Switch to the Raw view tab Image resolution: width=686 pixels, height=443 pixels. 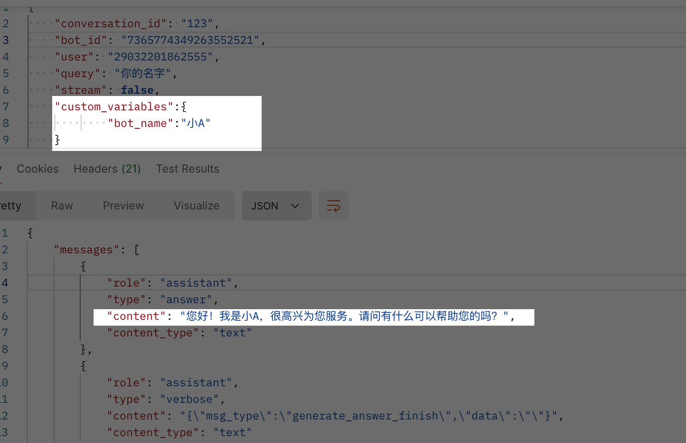(62, 206)
